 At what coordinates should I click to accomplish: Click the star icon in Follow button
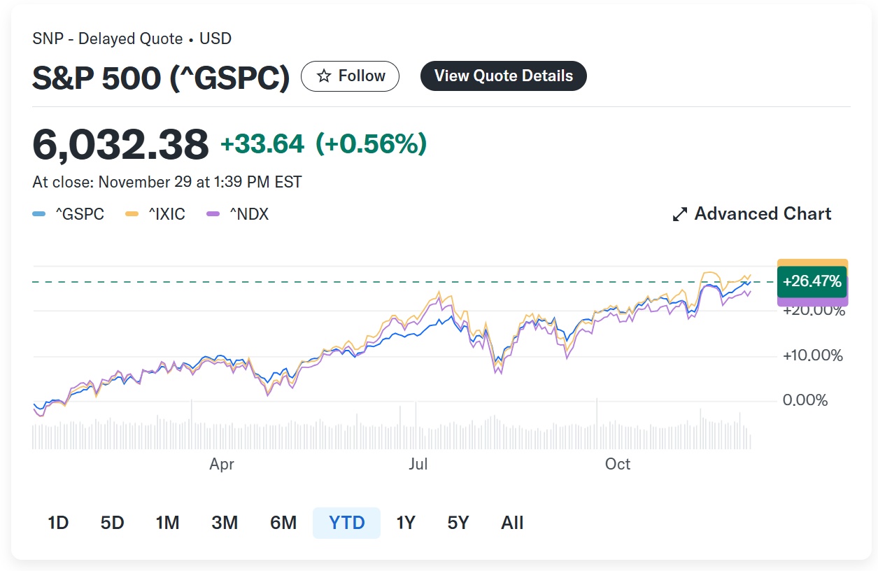[x=324, y=76]
